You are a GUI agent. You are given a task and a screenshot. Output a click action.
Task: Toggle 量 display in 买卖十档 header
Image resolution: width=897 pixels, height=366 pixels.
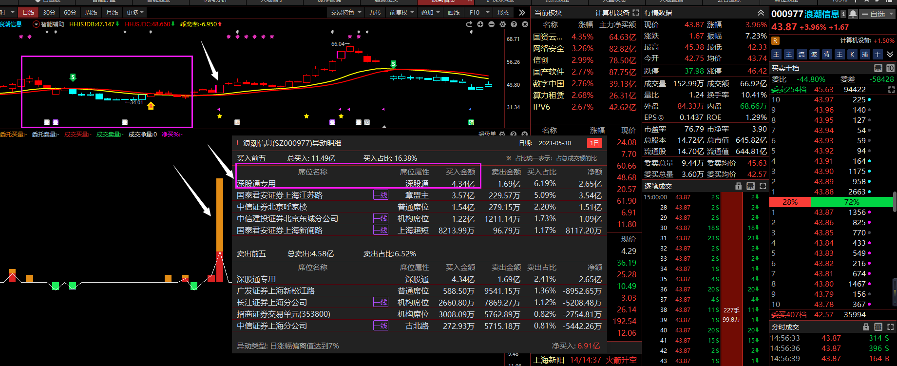(878, 68)
